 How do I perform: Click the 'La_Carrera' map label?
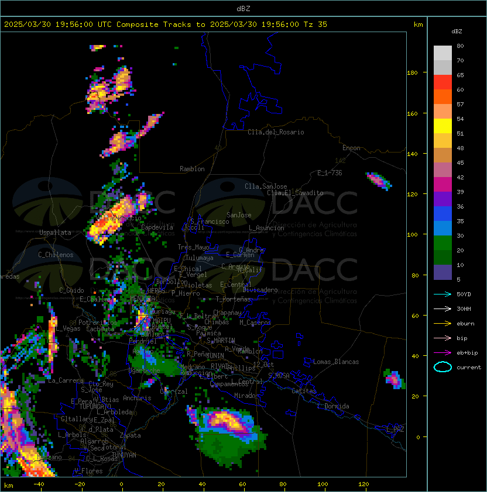pos(66,380)
